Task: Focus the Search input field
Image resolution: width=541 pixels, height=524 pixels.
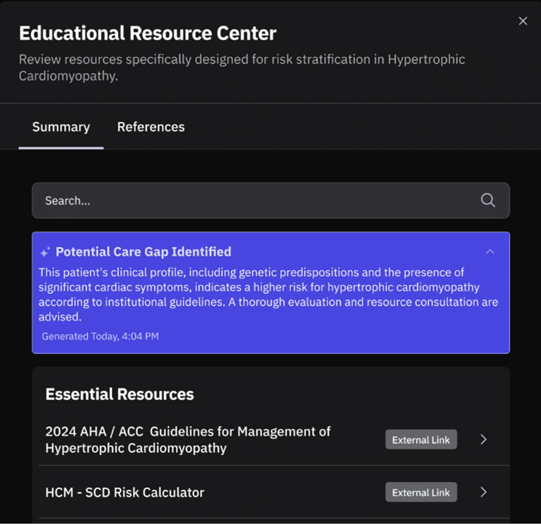Action: tap(248, 201)
